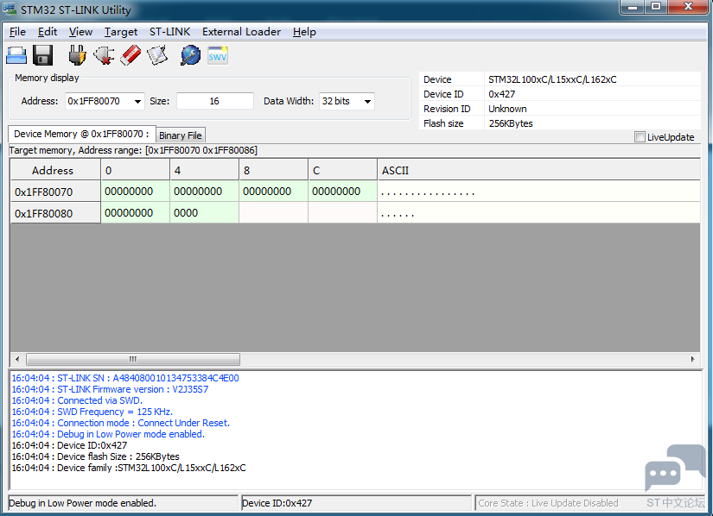Image resolution: width=713 pixels, height=516 pixels.
Task: Click cell at 0x1FF80080 column 0
Action: [x=136, y=213]
